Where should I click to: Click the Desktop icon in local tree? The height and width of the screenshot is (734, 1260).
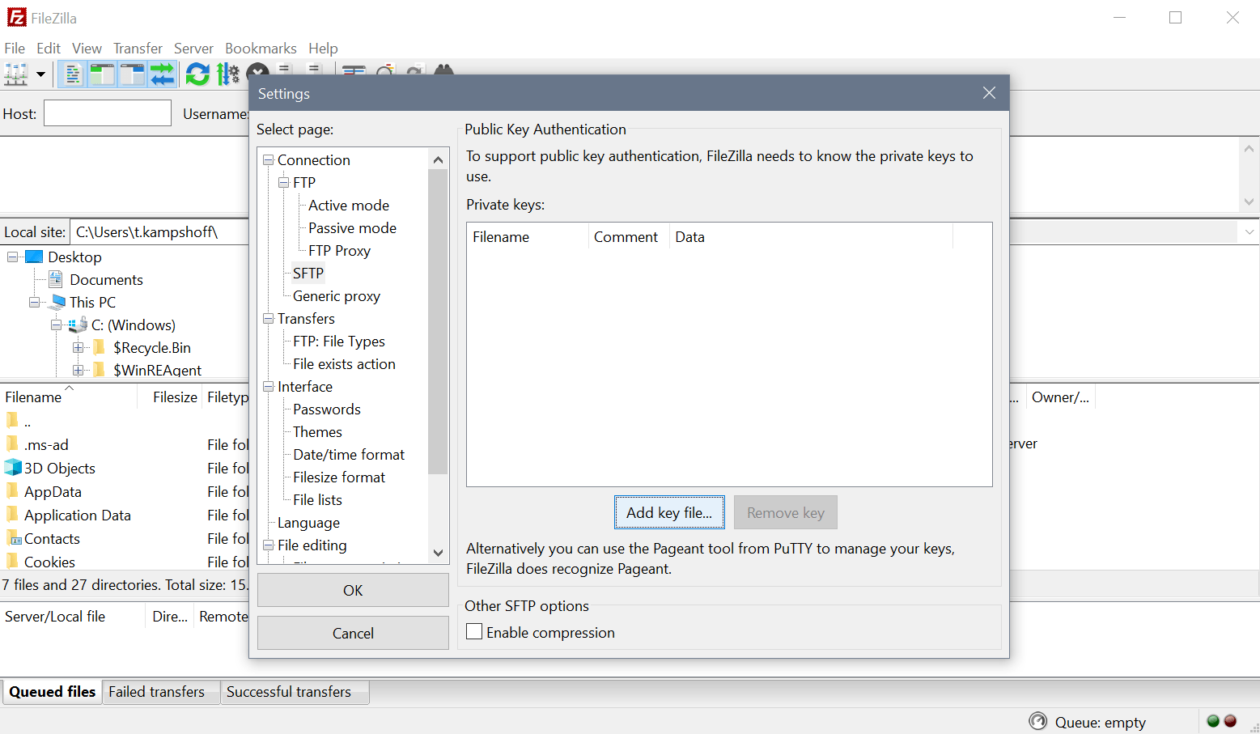(x=34, y=257)
